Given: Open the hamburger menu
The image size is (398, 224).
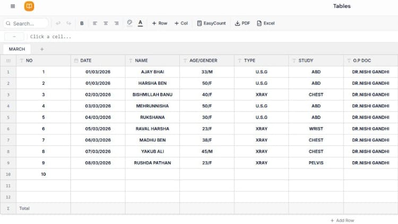Looking at the screenshot, I should [x=13, y=6].
